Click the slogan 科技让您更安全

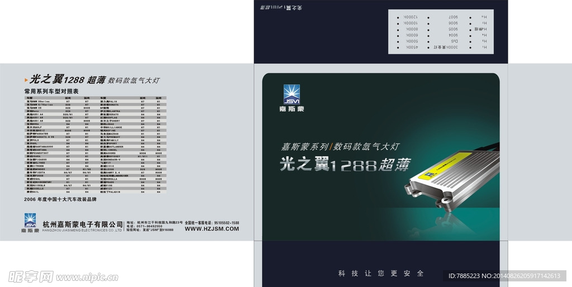(381, 273)
